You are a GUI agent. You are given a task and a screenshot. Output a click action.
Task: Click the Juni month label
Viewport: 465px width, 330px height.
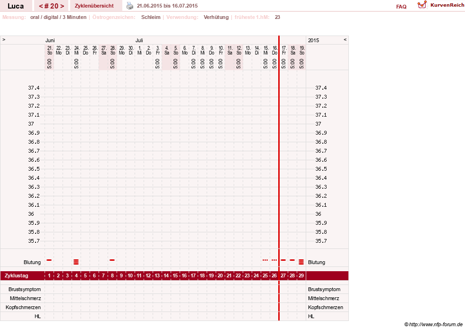(x=50, y=40)
